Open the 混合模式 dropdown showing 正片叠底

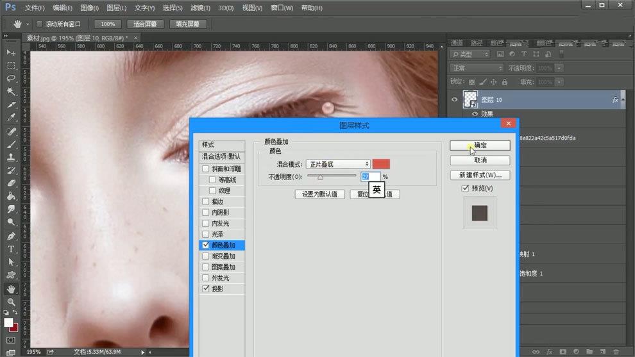(x=338, y=165)
